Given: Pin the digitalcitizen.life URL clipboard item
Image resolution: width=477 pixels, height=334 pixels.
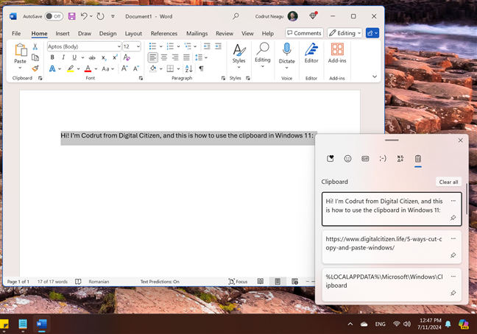Looking at the screenshot, I should 453,255.
